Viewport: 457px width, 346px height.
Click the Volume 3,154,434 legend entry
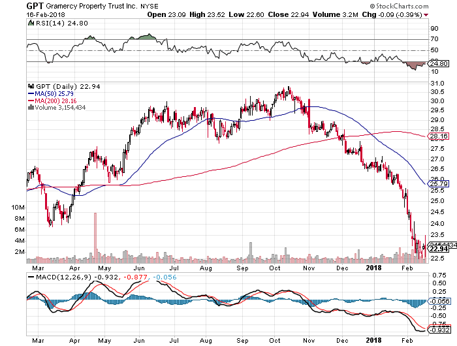[x=60, y=108]
